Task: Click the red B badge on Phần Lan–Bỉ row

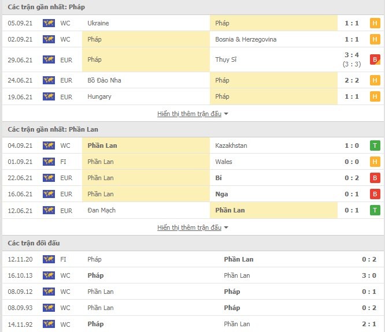Action: point(375,178)
